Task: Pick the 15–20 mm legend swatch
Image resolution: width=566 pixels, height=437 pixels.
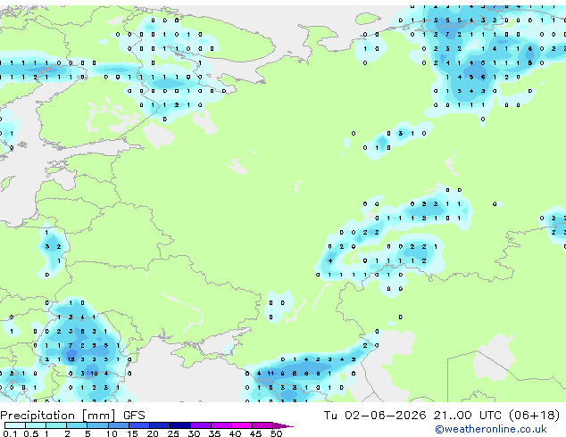Action: [139, 425]
